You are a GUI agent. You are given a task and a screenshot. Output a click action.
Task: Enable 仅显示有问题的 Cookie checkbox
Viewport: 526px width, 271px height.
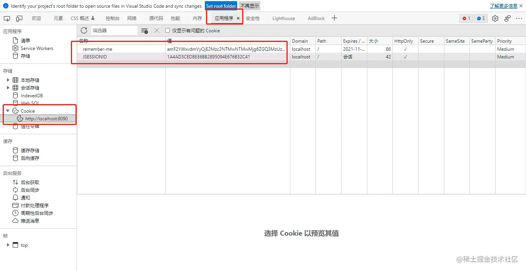pyautogui.click(x=168, y=30)
